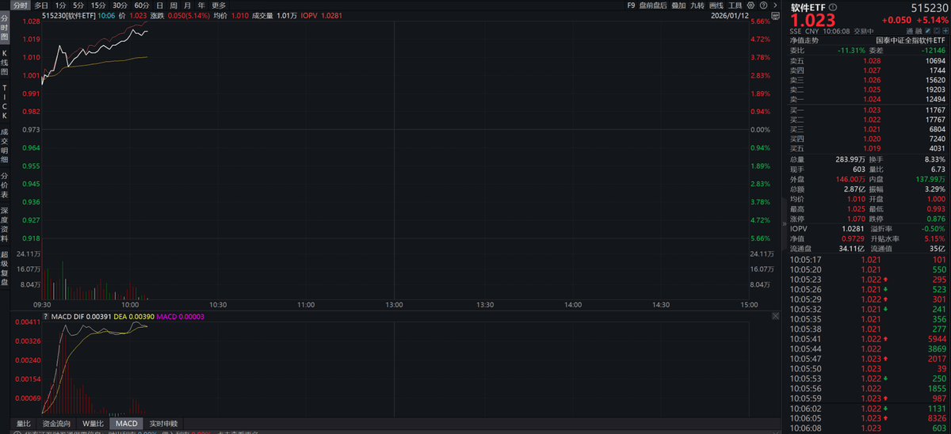Click the plus icon to add to watchlist
Image resolution: width=951 pixels, height=434 pixels.
[x=945, y=32]
